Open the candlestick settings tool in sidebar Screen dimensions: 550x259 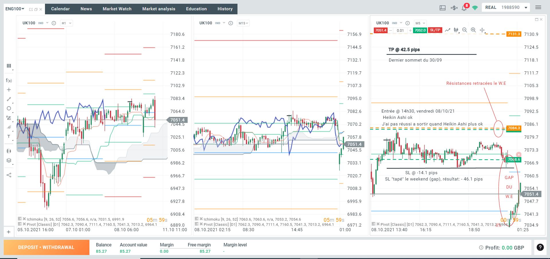click(x=9, y=151)
